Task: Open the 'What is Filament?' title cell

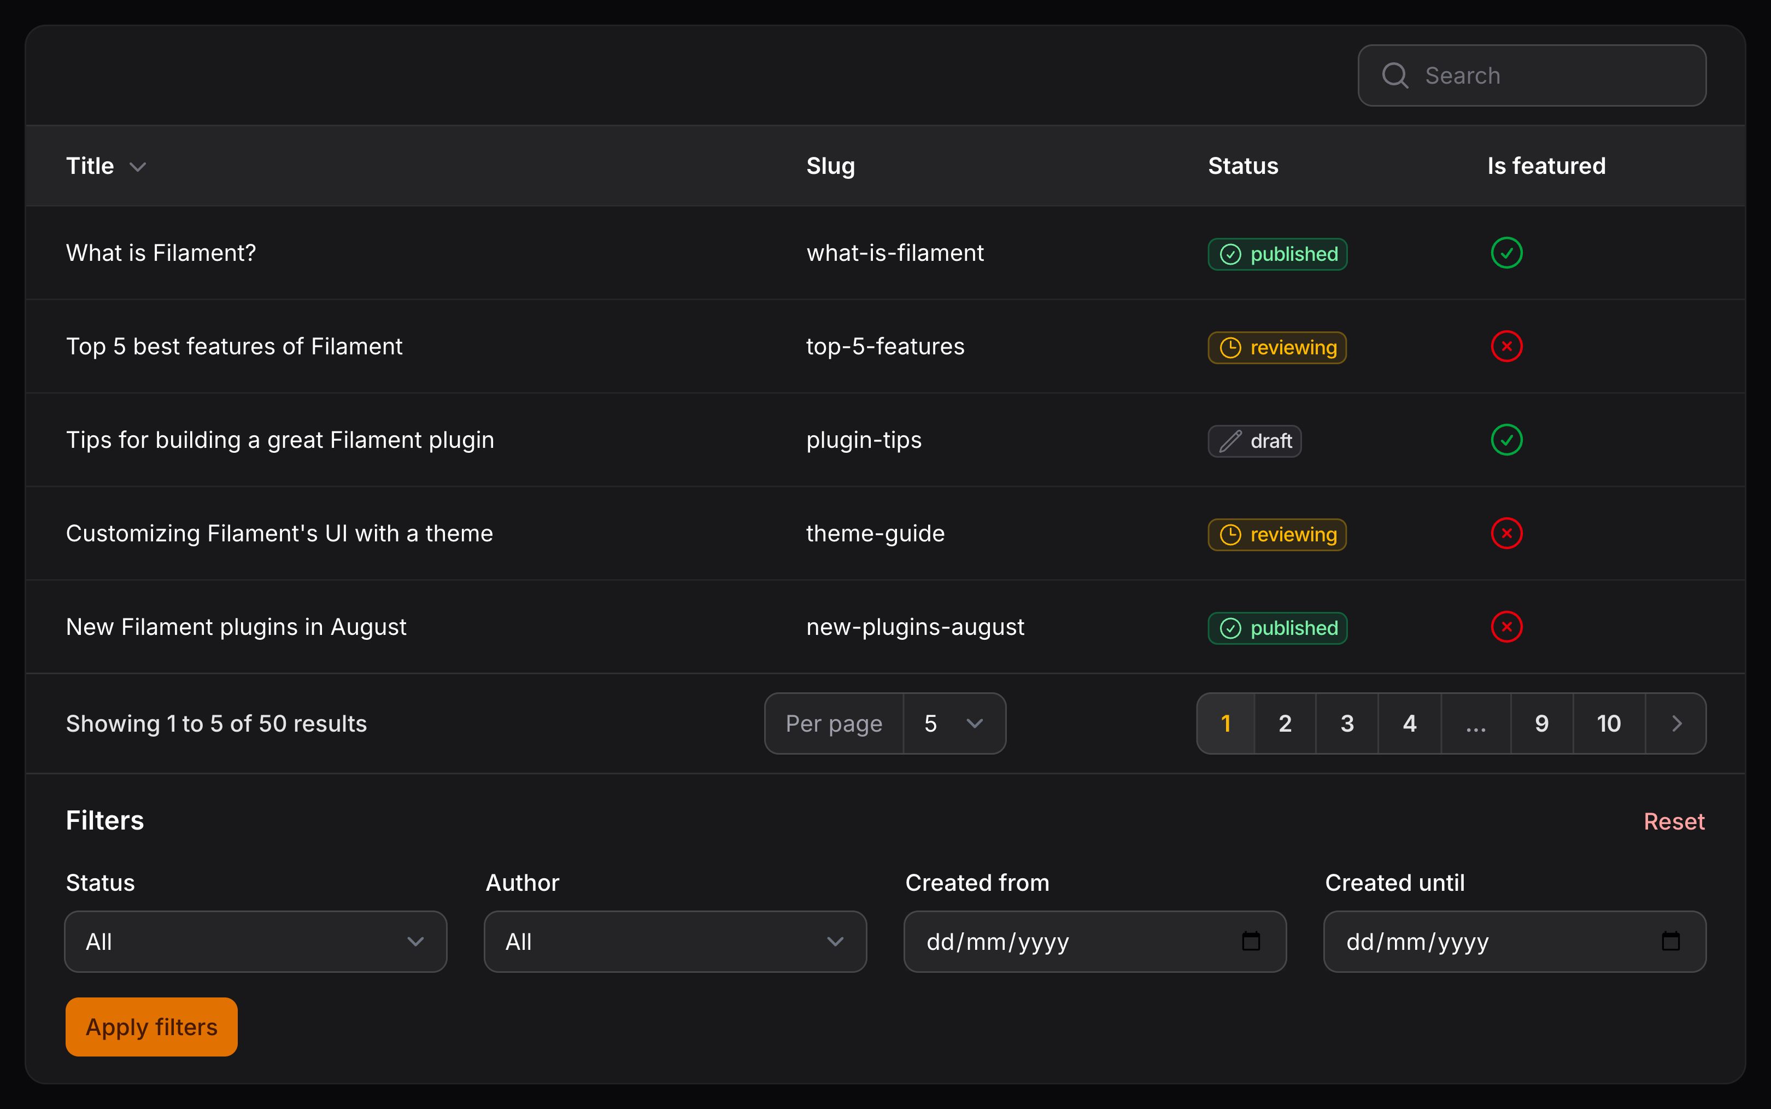Action: [161, 253]
